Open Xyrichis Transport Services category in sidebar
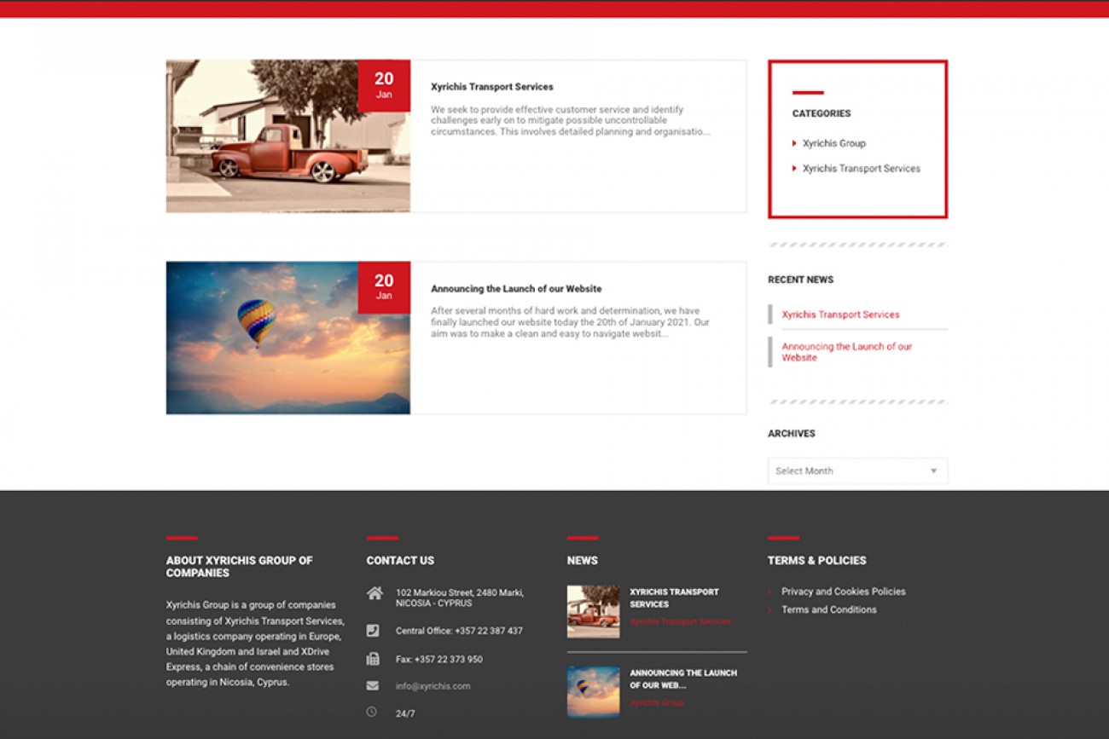Screen dimensions: 1109x739 point(861,169)
